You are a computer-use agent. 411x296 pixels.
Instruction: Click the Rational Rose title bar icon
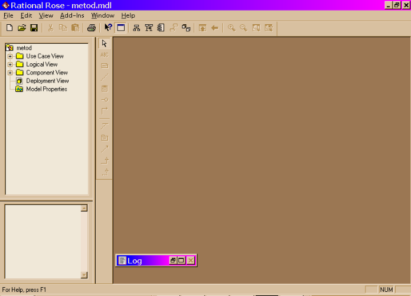pos(5,5)
